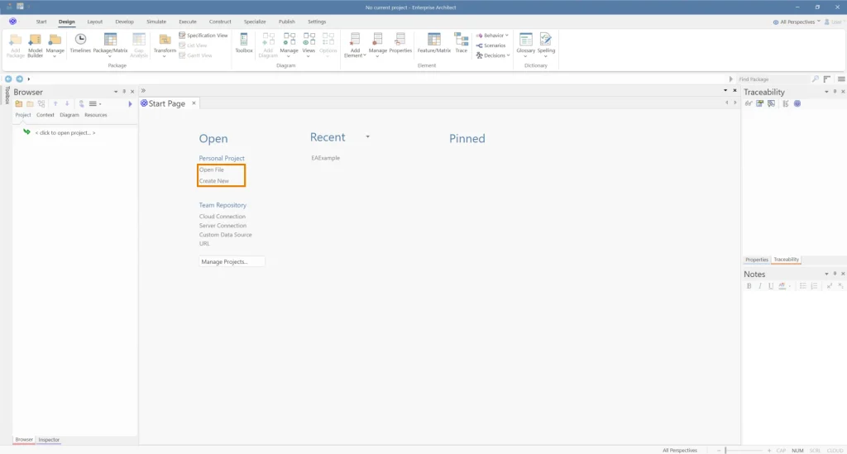Screen dimensions: 847x454
Task: Open the Recent list dropdown arrow
Action: (367, 136)
